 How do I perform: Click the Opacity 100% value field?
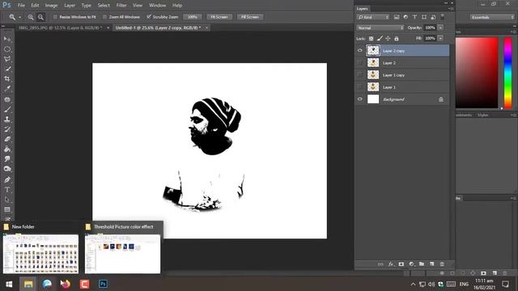click(x=430, y=27)
